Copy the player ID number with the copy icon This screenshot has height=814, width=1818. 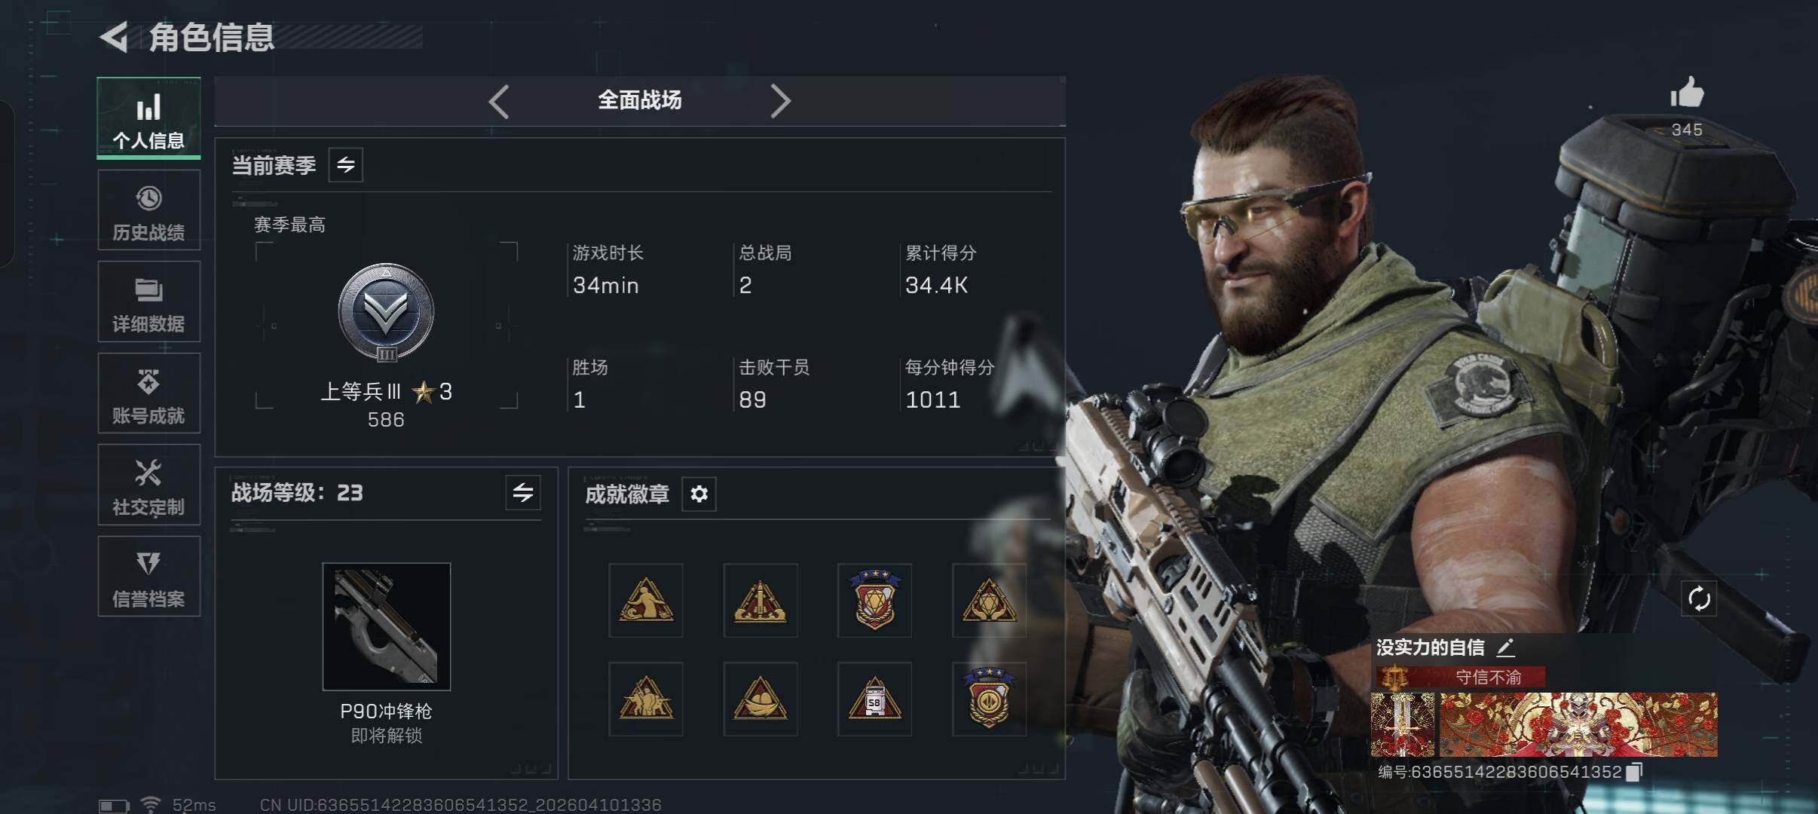point(1633,772)
